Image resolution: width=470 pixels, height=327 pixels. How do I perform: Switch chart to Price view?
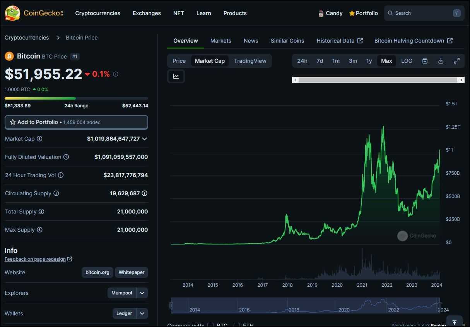click(x=179, y=61)
